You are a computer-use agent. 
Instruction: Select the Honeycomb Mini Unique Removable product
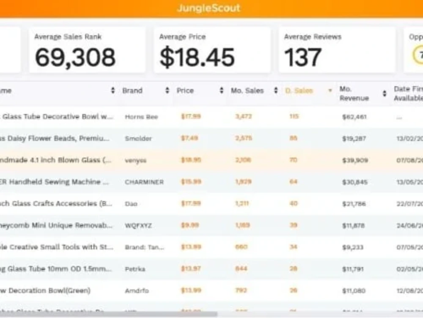pyautogui.click(x=56, y=225)
